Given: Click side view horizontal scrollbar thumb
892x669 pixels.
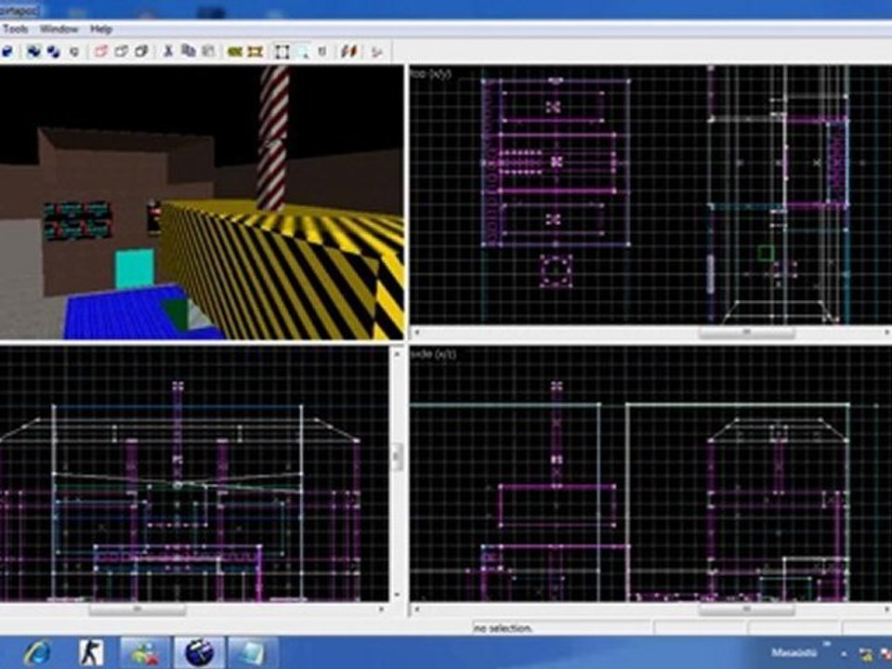Looking at the screenshot, I should tap(746, 610).
